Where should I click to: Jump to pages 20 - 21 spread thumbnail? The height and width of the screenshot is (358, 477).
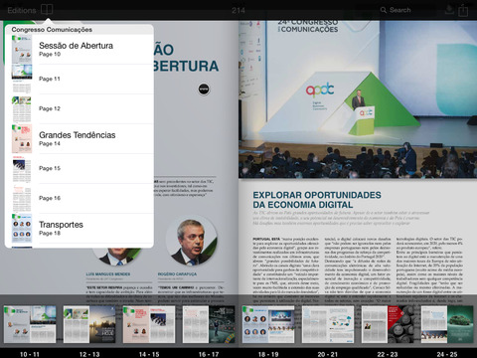(328, 324)
